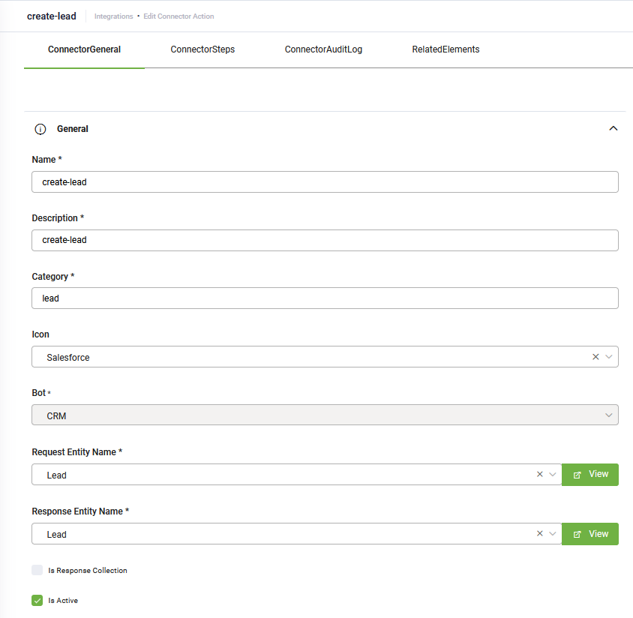Viewport: 633px width, 618px height.
Task: Select the ConnectorGeneral tab
Action: pos(84,49)
